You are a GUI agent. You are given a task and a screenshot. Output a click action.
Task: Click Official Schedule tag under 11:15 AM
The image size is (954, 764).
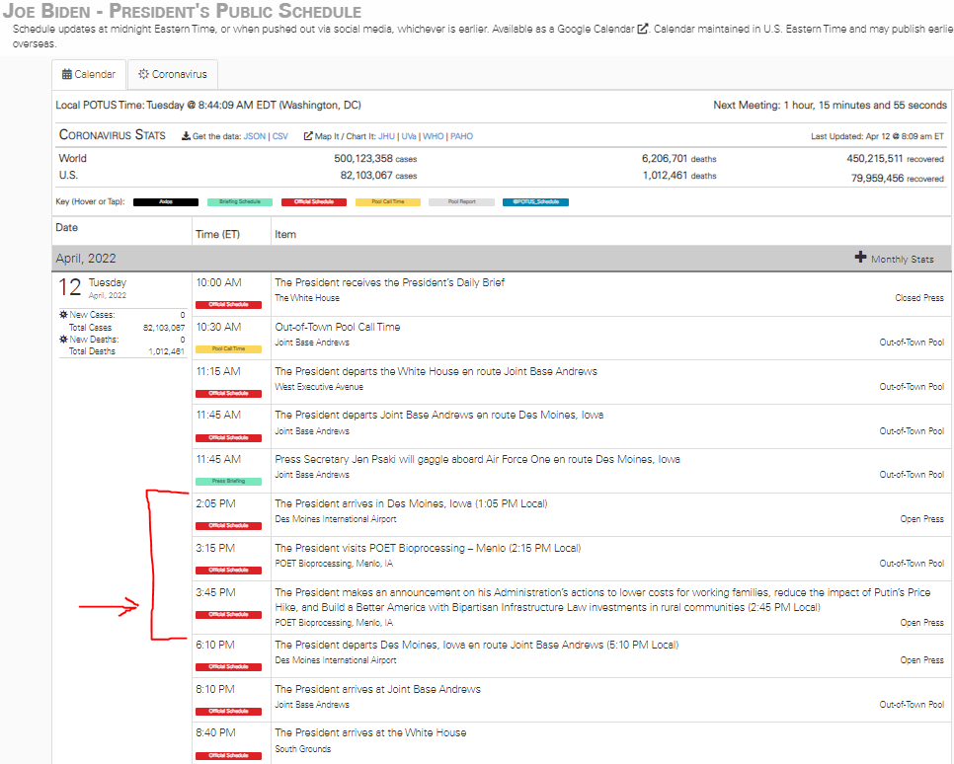228,394
